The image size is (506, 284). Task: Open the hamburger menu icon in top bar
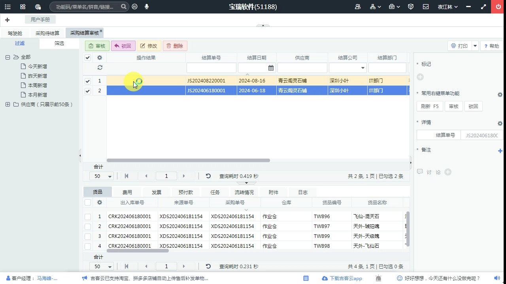pyautogui.click(x=8, y=7)
